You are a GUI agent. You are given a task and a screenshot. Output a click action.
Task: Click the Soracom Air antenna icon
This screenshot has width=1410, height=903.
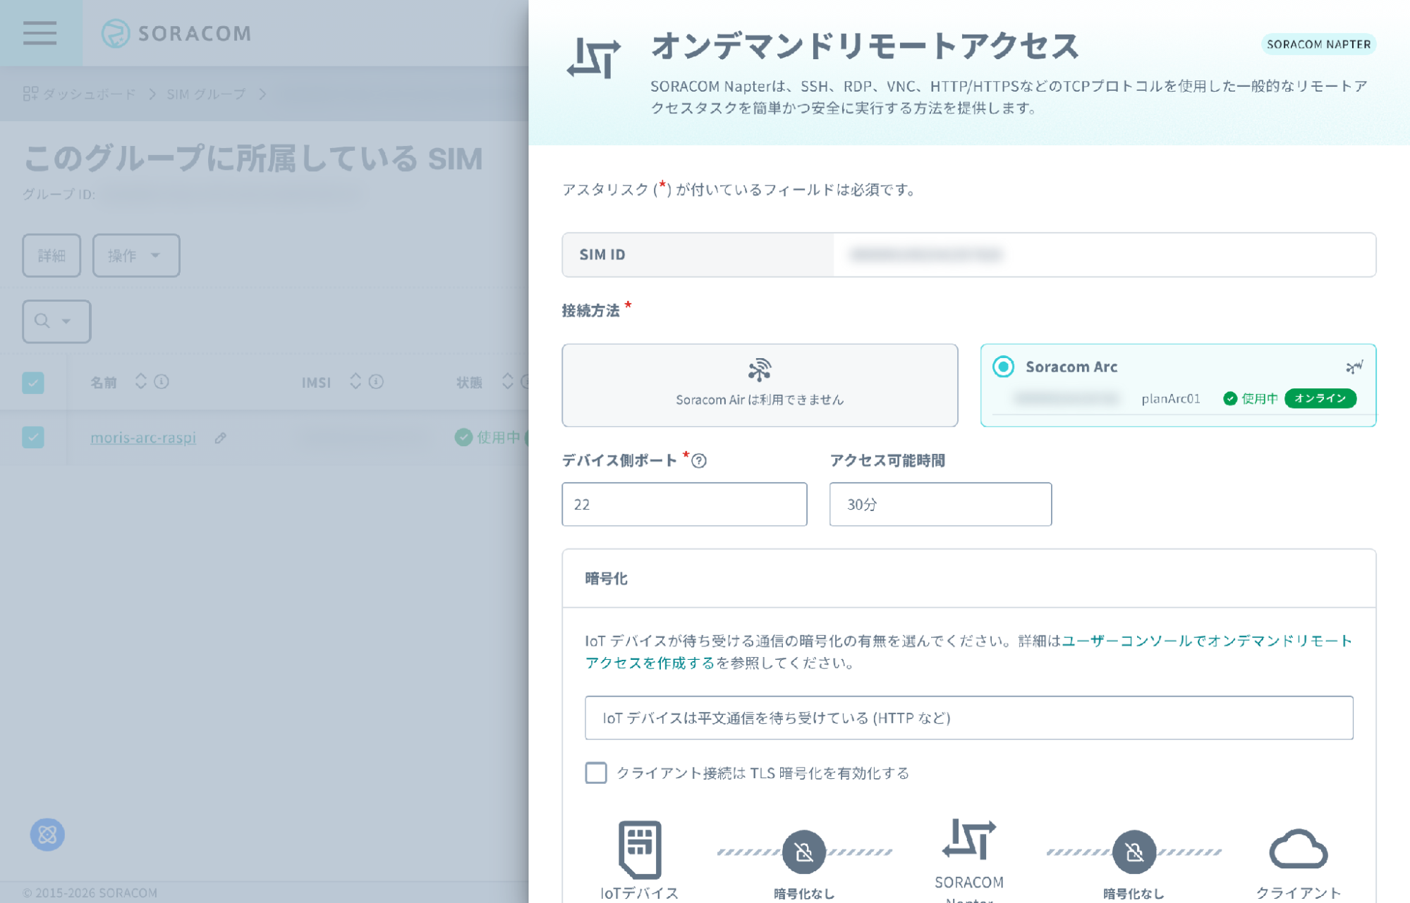(x=760, y=370)
